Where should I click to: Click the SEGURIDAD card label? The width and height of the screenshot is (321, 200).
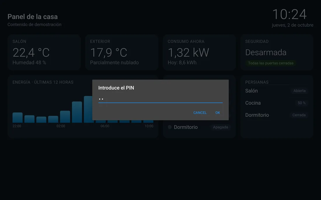tap(257, 41)
